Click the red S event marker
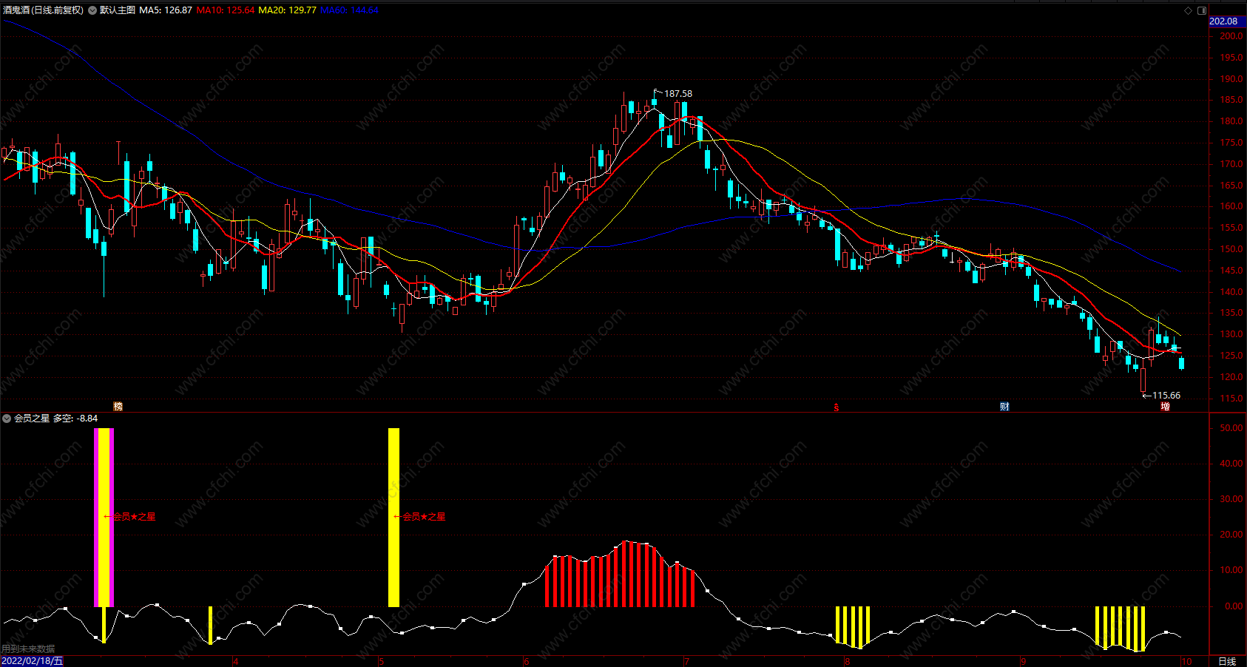This screenshot has height=667, width=1247. point(837,407)
